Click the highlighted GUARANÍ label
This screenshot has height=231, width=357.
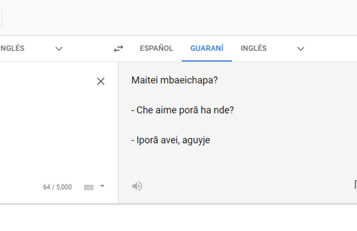(207, 48)
